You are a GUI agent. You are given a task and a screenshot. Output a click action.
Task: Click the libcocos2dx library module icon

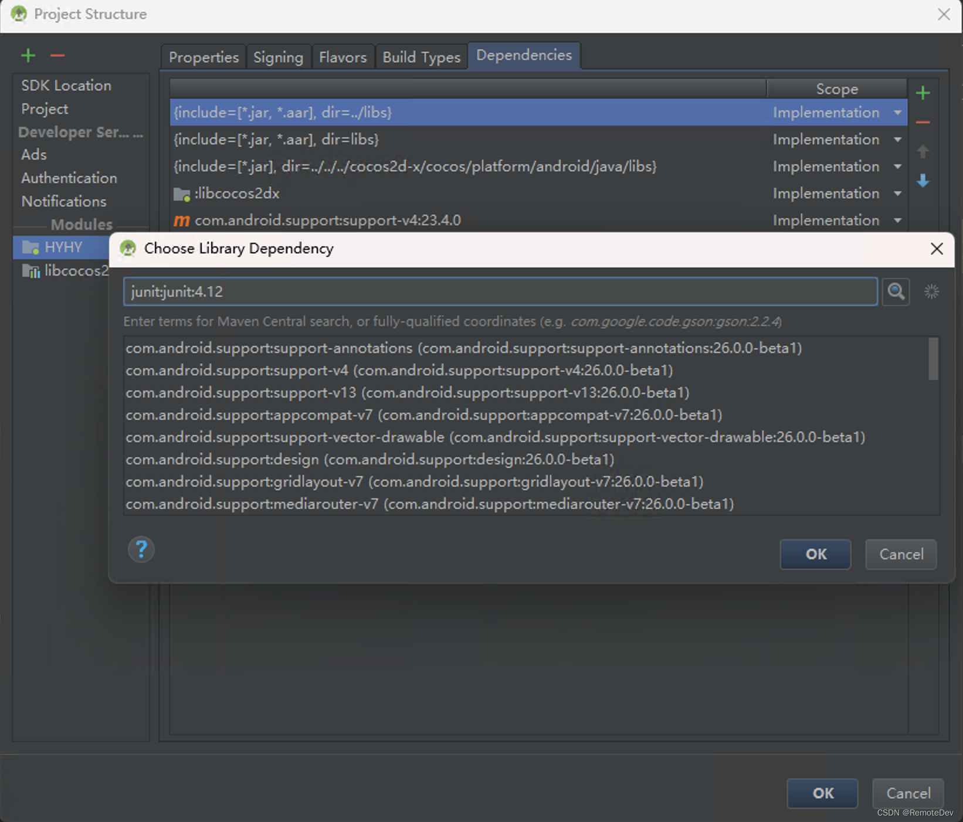coord(30,271)
